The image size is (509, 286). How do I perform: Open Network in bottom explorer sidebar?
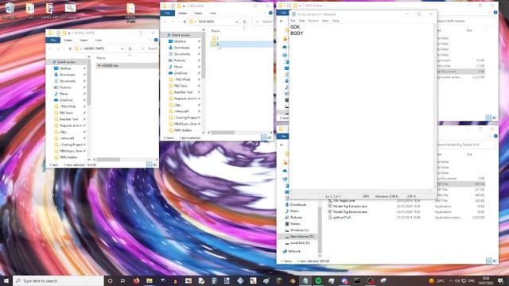click(294, 251)
